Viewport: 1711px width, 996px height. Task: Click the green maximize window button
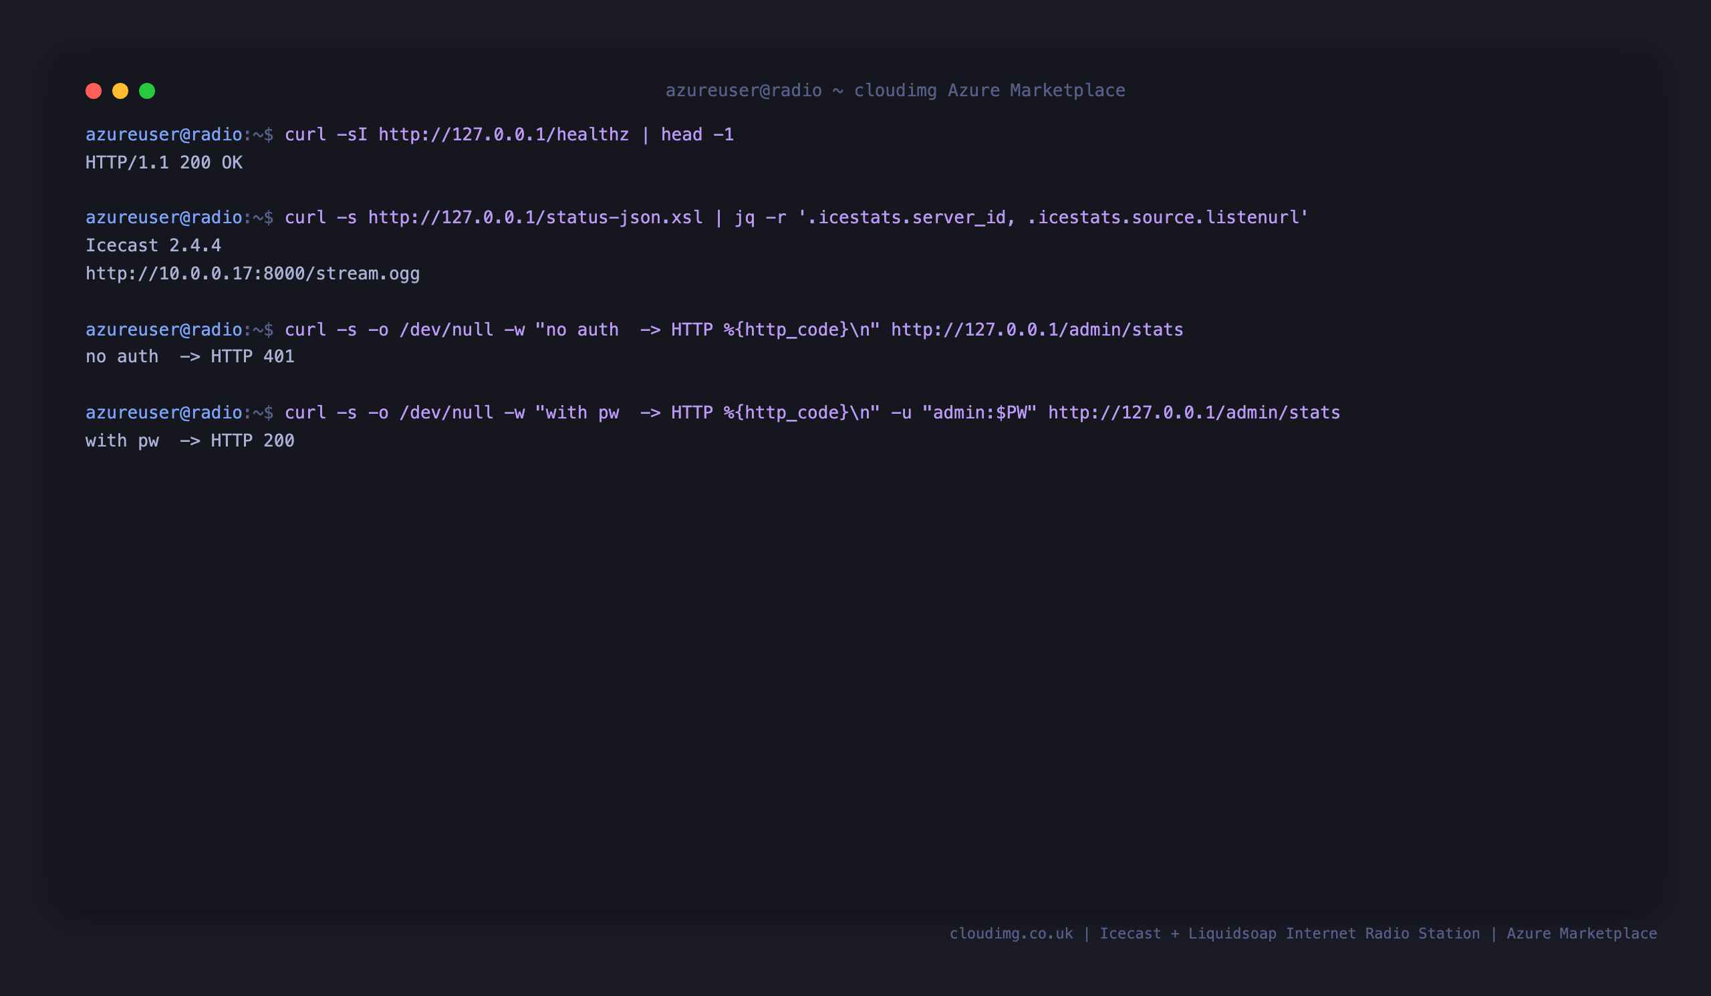coord(147,91)
